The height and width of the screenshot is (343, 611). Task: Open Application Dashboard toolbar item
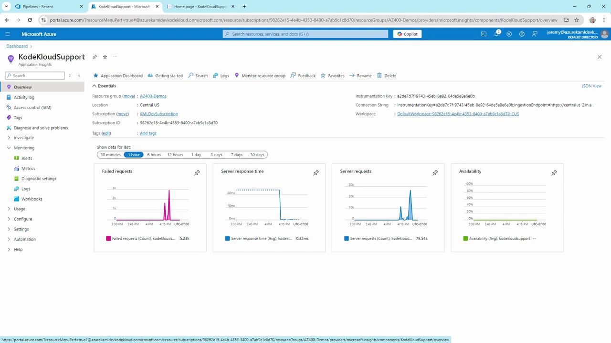118,76
